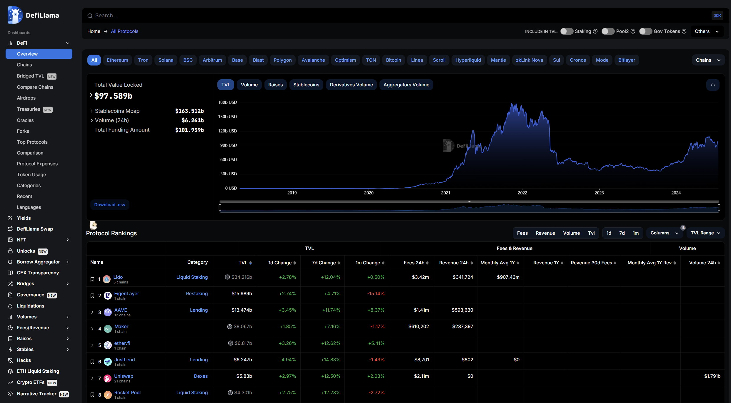
Task: Download the .csv file
Action: point(110,205)
